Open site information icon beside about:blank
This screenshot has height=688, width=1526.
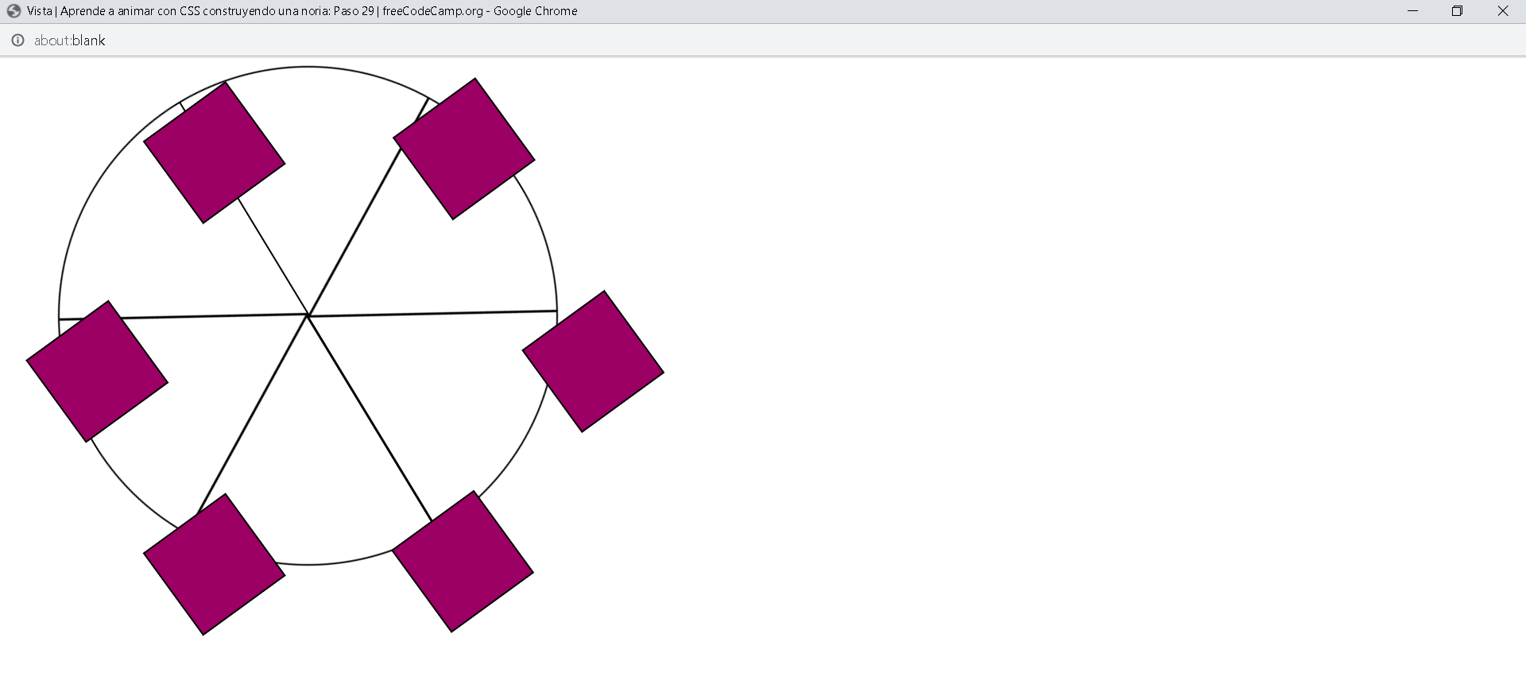17,41
